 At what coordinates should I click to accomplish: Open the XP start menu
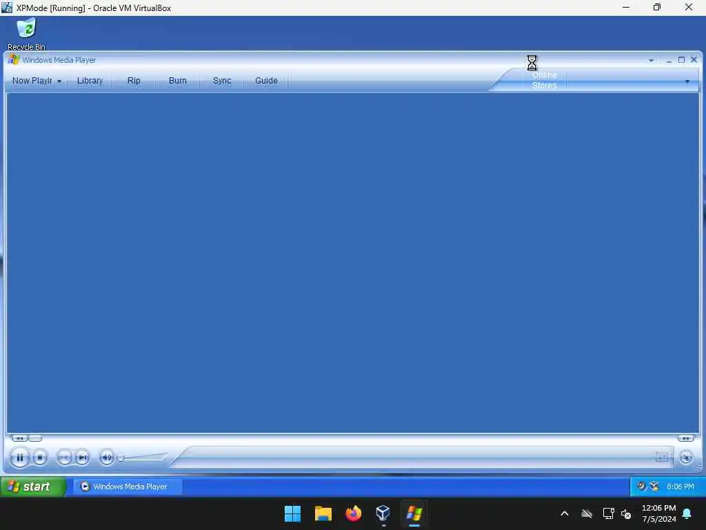tap(33, 487)
